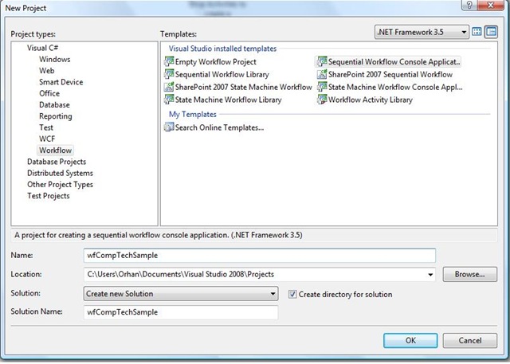Image resolution: width=510 pixels, height=364 pixels.
Task: Select Other Project Types node
Action: point(61,184)
